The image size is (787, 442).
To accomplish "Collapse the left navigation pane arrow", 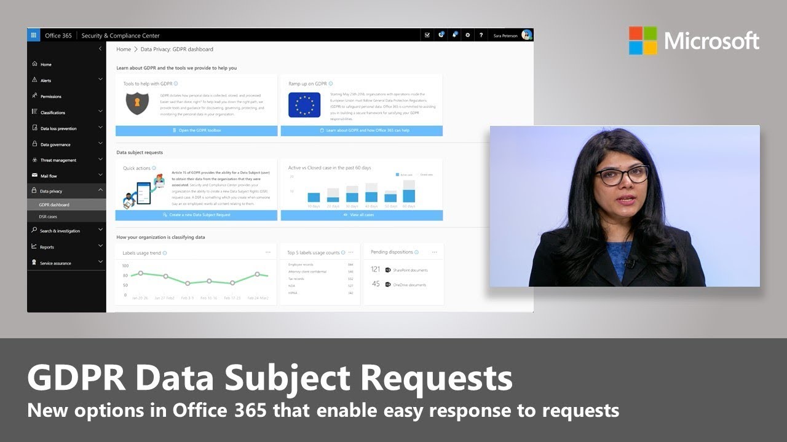I will [100, 48].
